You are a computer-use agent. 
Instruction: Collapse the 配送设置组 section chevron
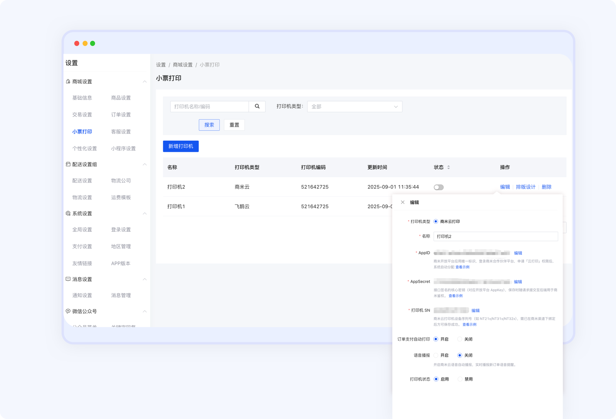tap(145, 164)
